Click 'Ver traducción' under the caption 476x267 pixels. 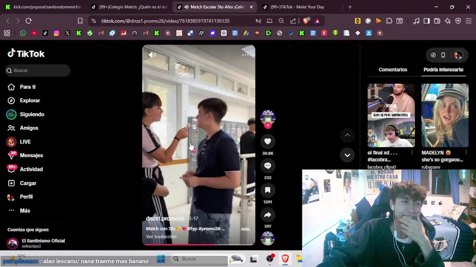[x=161, y=237]
